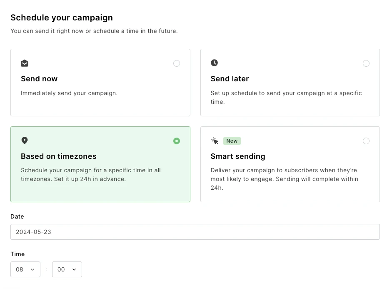Choose the Based on timezones title
Viewport: 392px width, 289px height.
click(x=58, y=156)
